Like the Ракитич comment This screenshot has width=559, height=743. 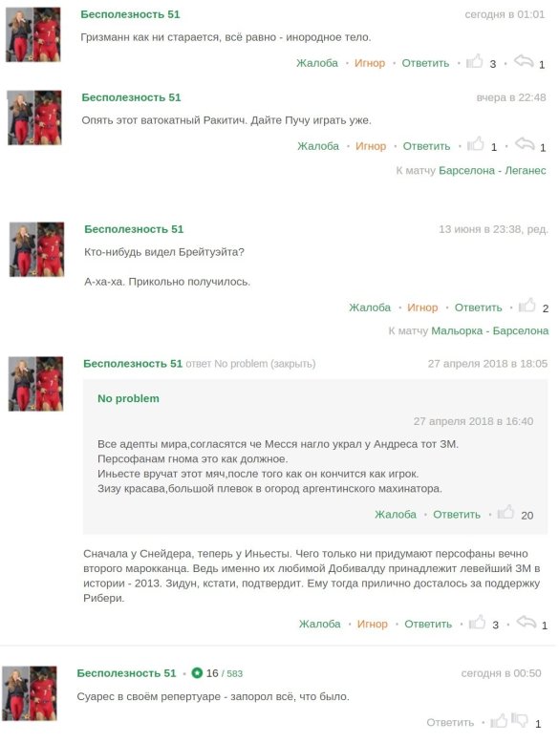pos(475,144)
